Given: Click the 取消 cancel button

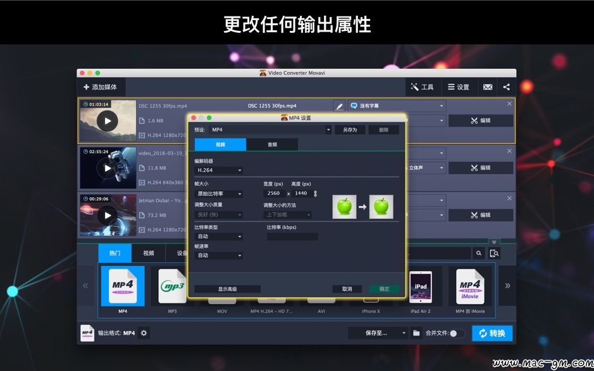Looking at the screenshot, I should tap(347, 289).
